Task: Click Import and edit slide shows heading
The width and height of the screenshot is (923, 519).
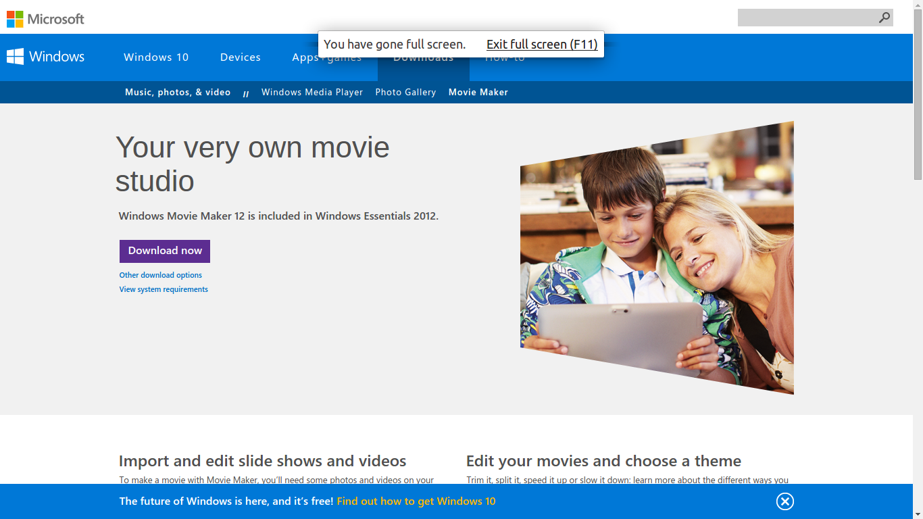Action: (263, 461)
